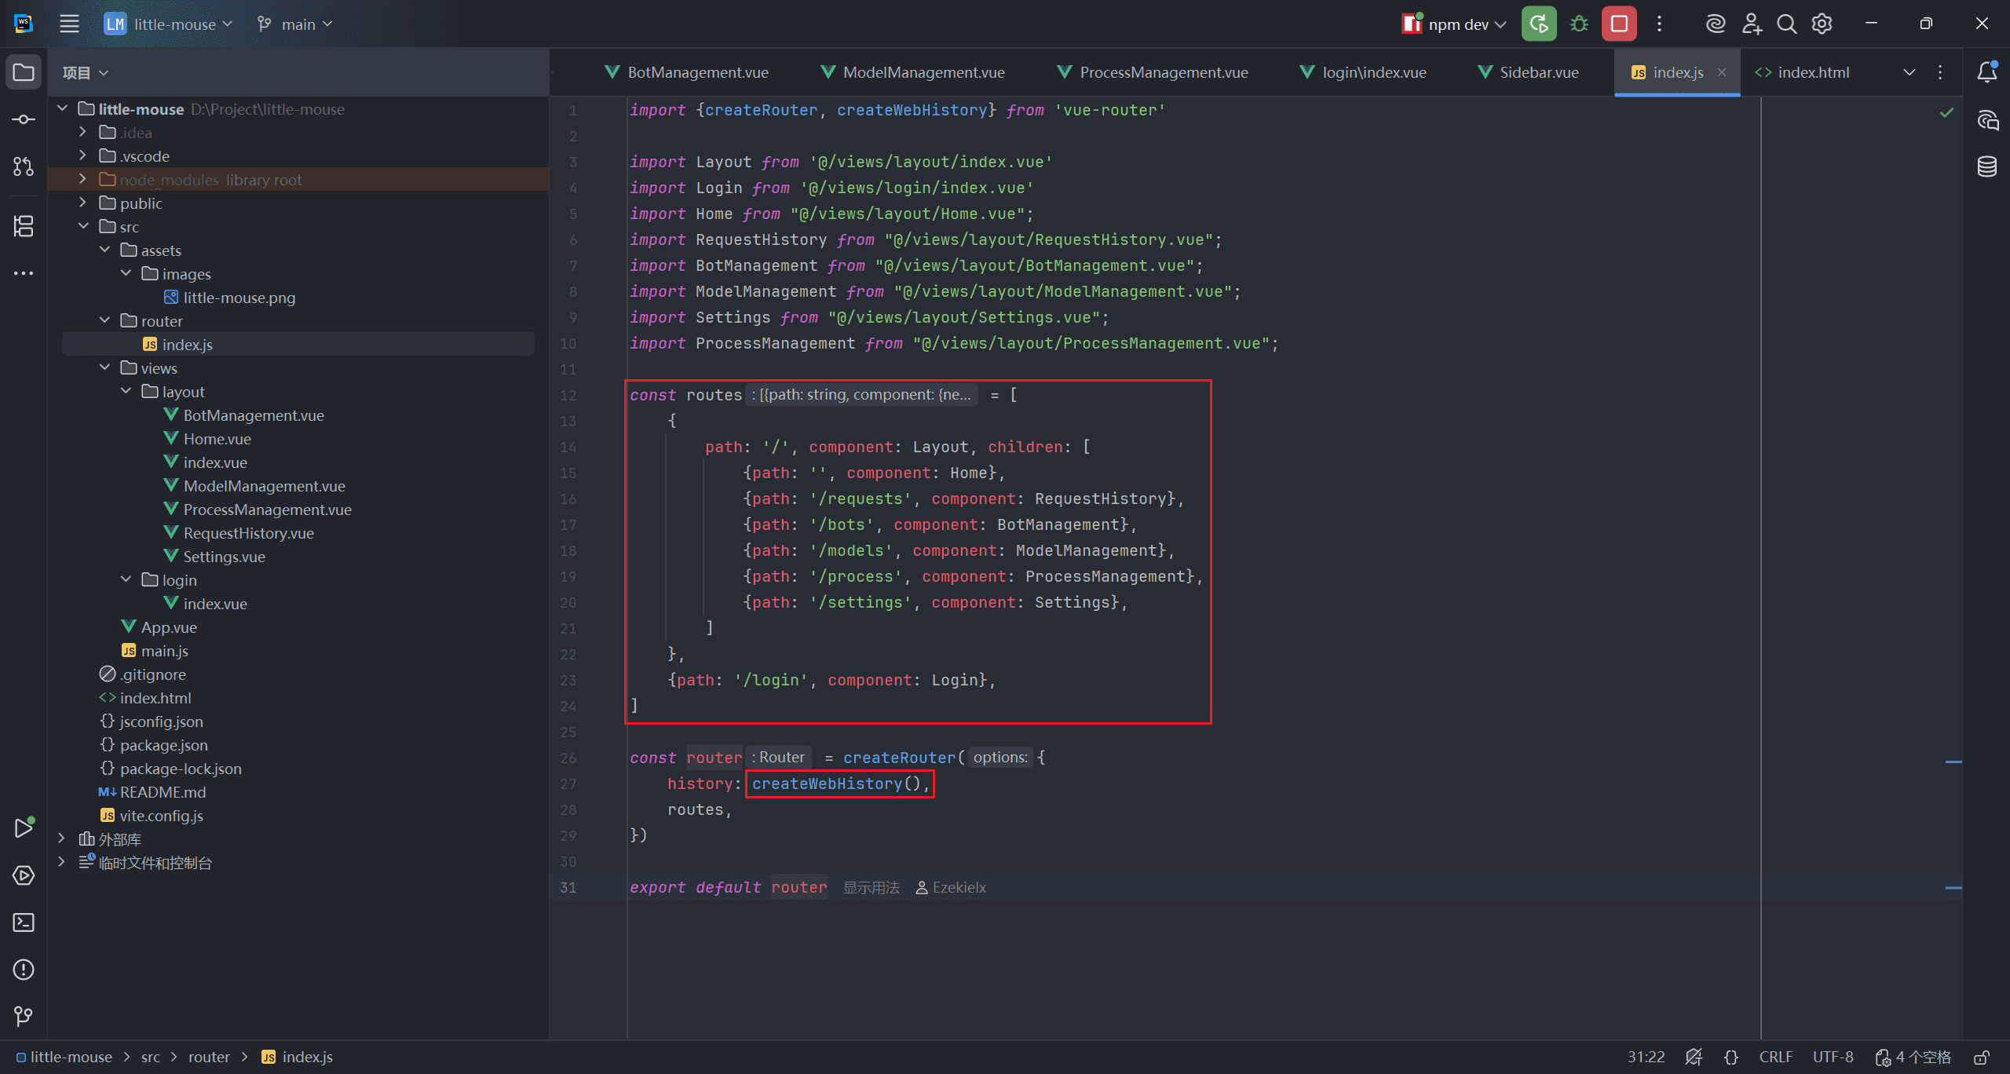Click the Debug bug icon

coord(1579,24)
